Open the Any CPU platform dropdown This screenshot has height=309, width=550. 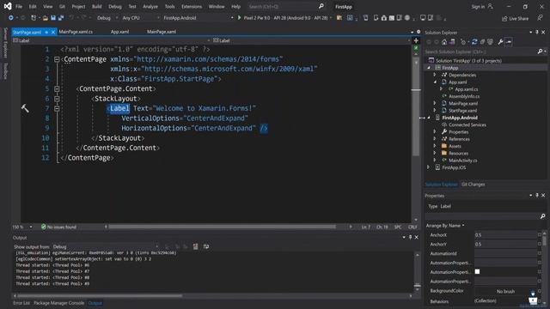point(140,17)
